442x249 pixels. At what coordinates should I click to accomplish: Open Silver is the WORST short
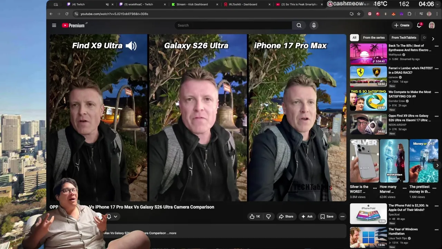364,161
